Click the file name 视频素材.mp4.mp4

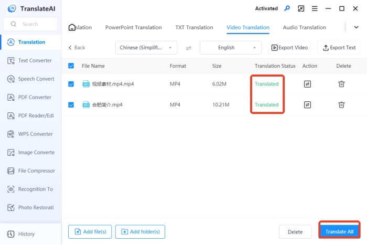[113, 84]
